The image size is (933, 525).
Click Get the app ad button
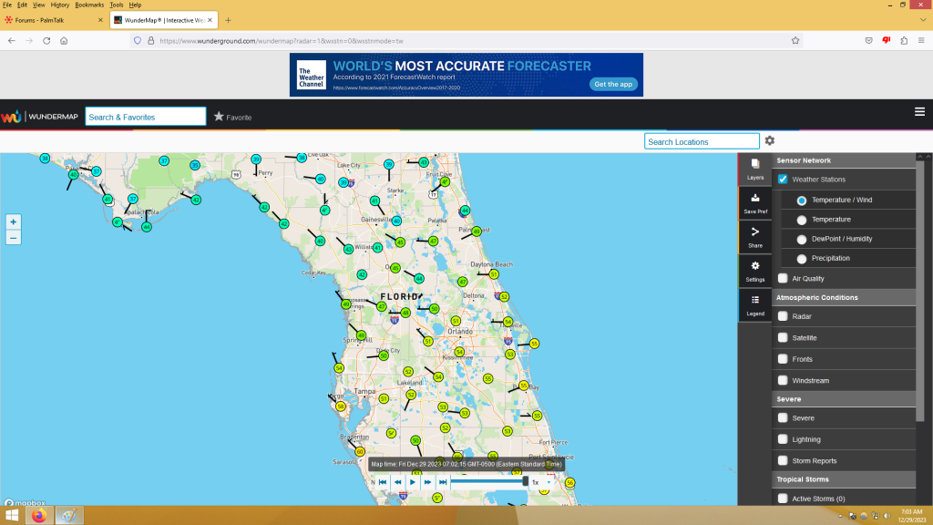pos(613,84)
